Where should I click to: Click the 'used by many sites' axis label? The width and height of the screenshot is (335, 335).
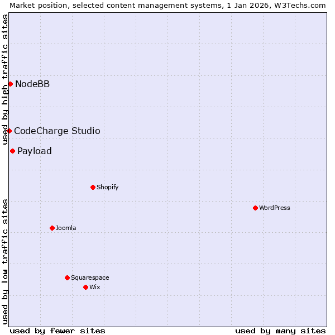280,331
